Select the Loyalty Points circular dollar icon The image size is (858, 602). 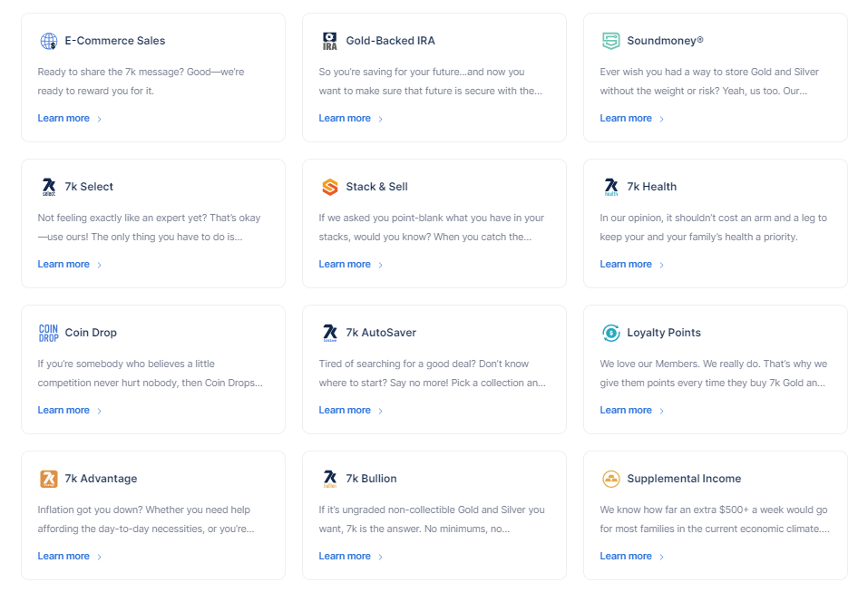(611, 333)
